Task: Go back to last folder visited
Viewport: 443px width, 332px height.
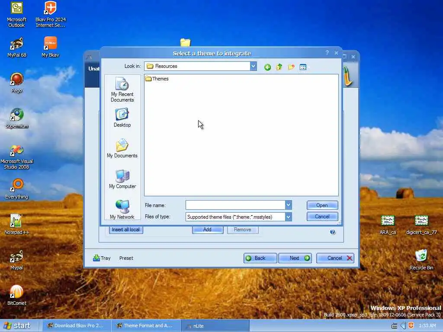Action: click(267, 67)
